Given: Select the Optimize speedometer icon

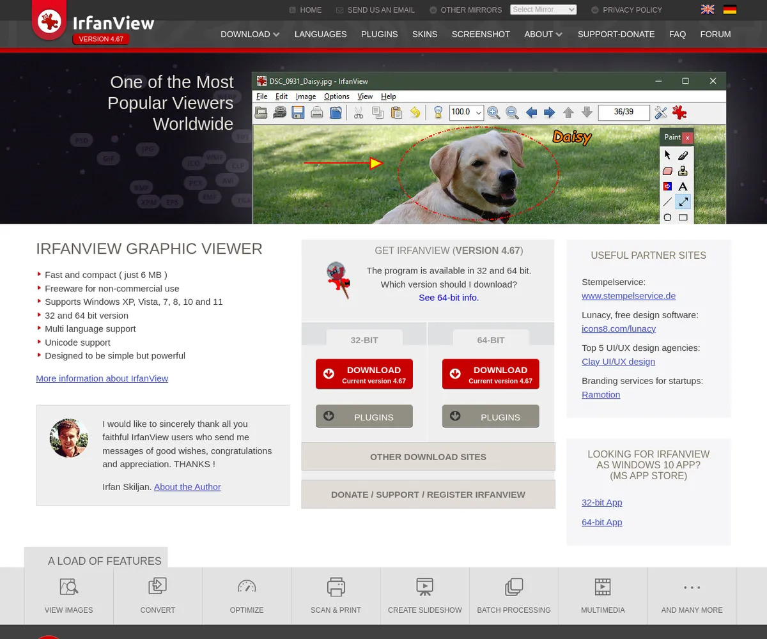Looking at the screenshot, I should click(x=247, y=587).
